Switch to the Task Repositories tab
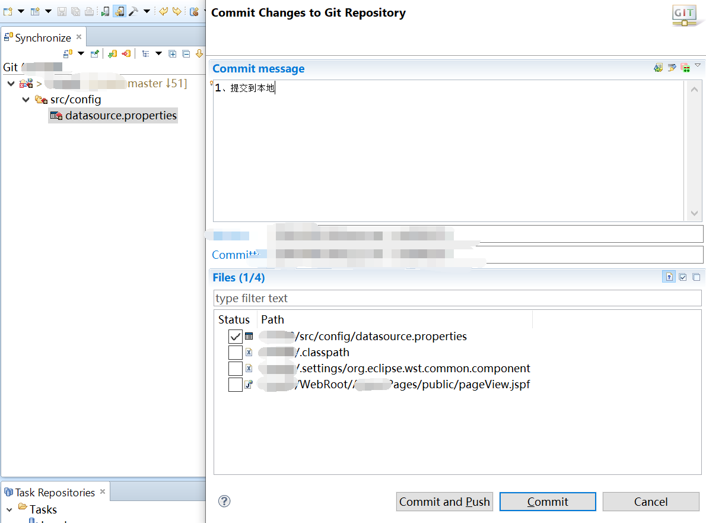The image size is (706, 523). tap(55, 492)
